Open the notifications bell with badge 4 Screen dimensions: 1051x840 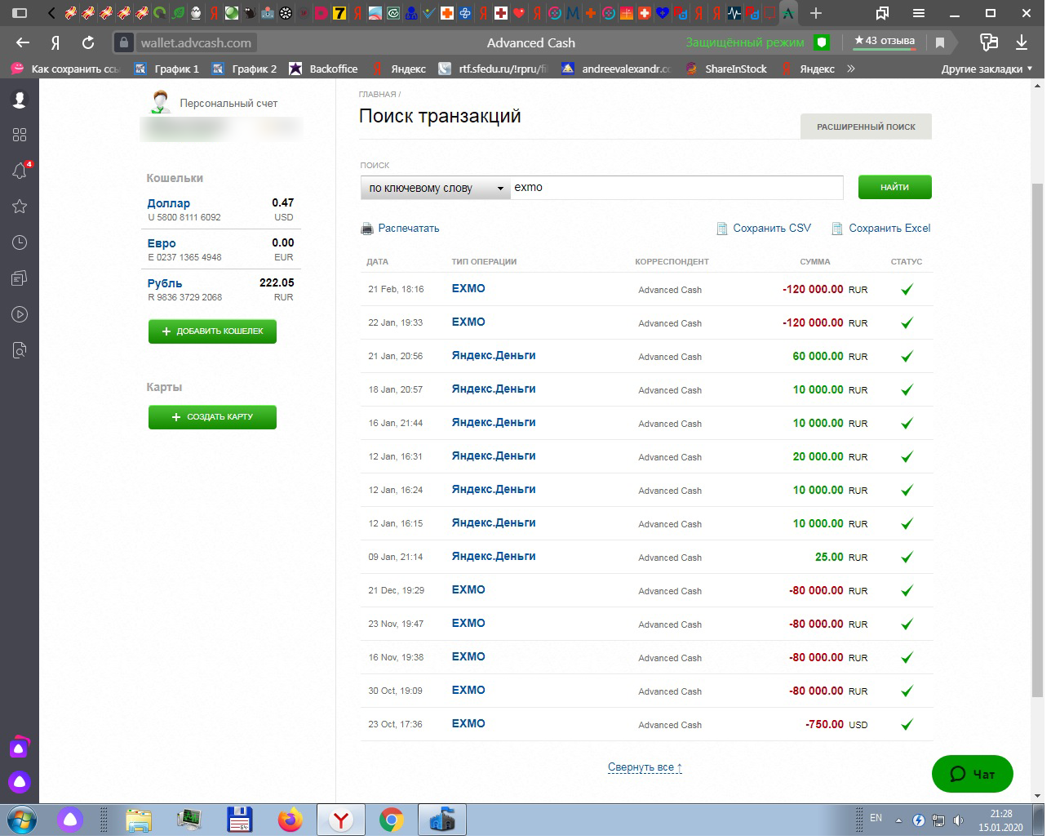click(20, 171)
